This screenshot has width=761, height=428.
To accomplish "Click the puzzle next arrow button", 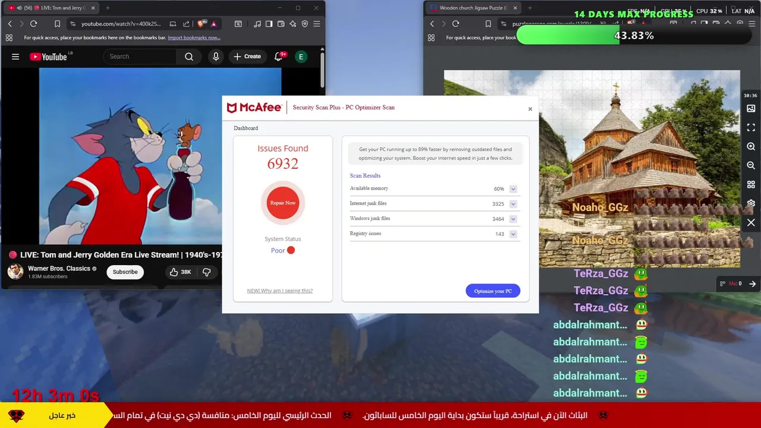I will [753, 284].
